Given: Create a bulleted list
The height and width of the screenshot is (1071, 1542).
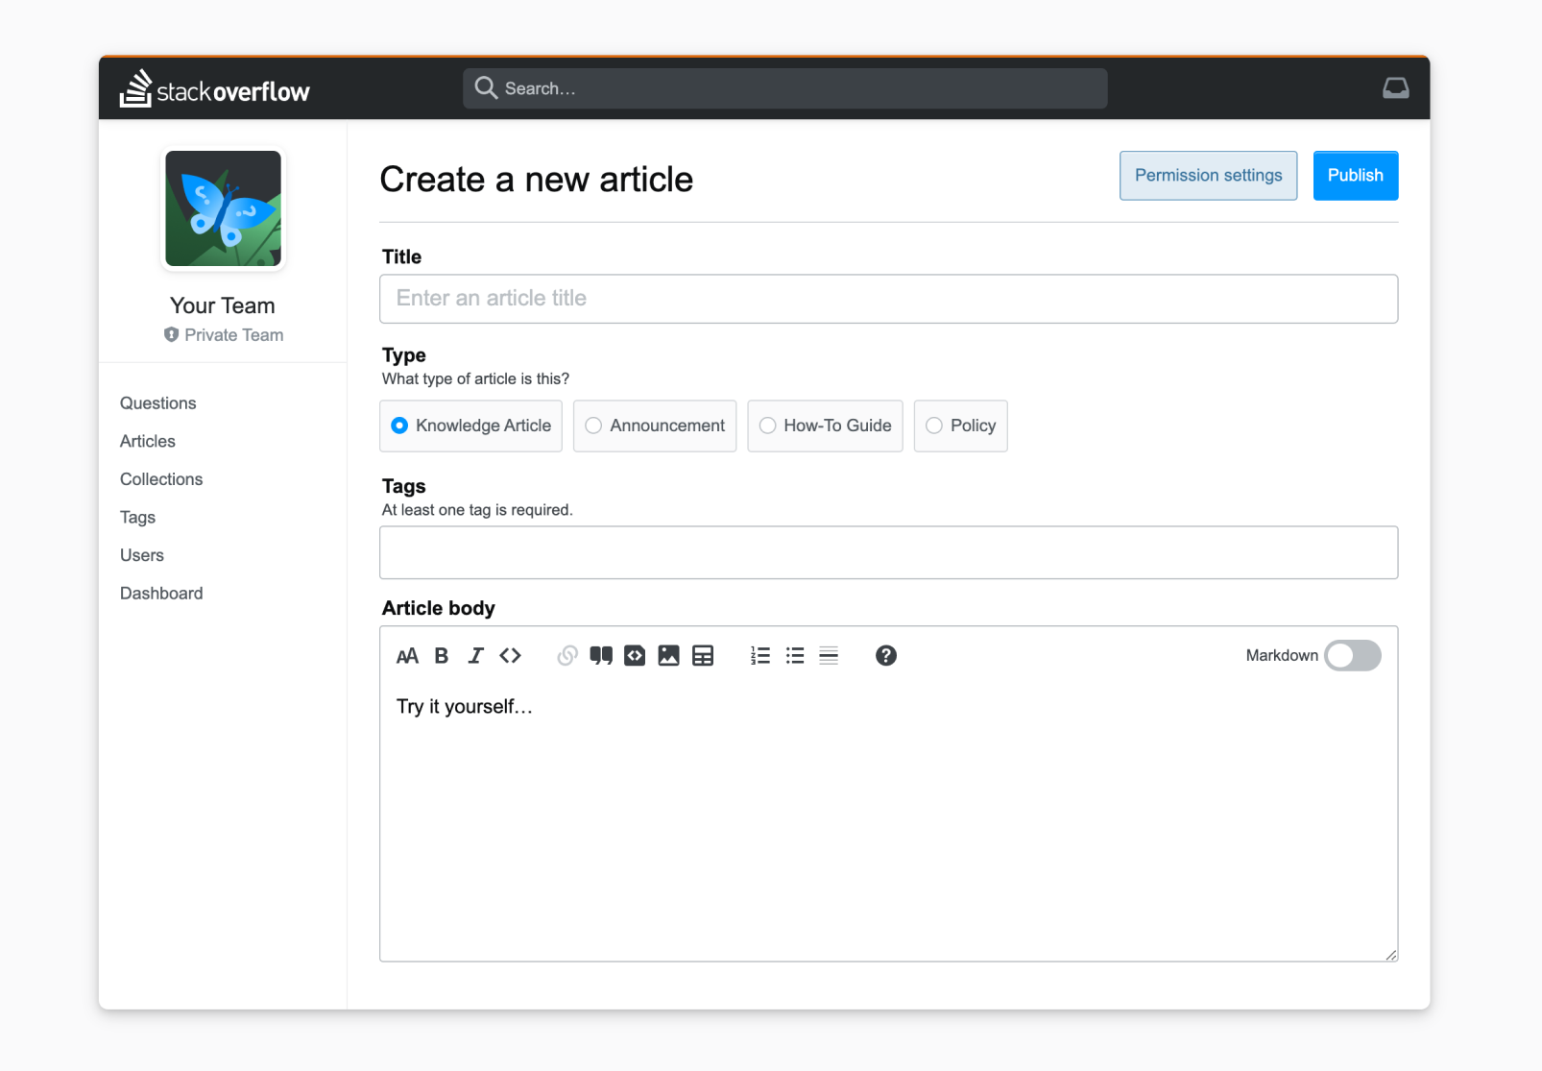Looking at the screenshot, I should click(795, 656).
